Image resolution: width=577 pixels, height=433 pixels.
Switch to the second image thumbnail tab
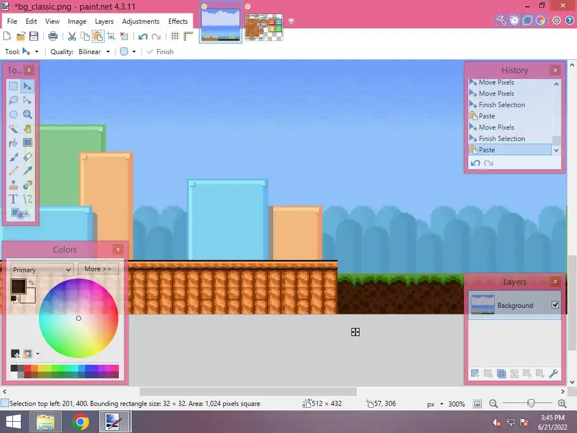(x=264, y=27)
